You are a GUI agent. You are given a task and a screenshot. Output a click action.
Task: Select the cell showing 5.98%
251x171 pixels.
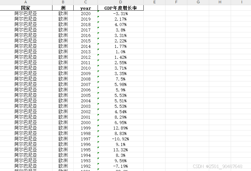pyautogui.click(x=121, y=84)
